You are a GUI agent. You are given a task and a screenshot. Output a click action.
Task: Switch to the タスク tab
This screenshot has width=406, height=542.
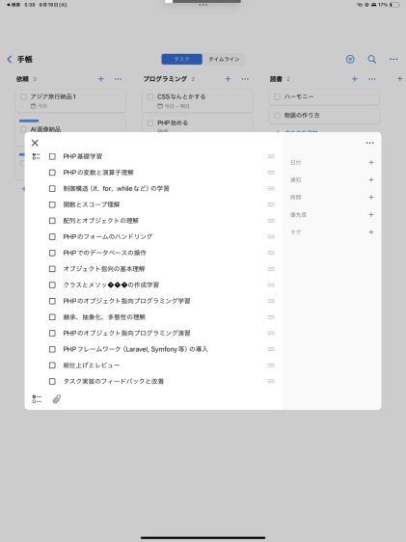[181, 59]
